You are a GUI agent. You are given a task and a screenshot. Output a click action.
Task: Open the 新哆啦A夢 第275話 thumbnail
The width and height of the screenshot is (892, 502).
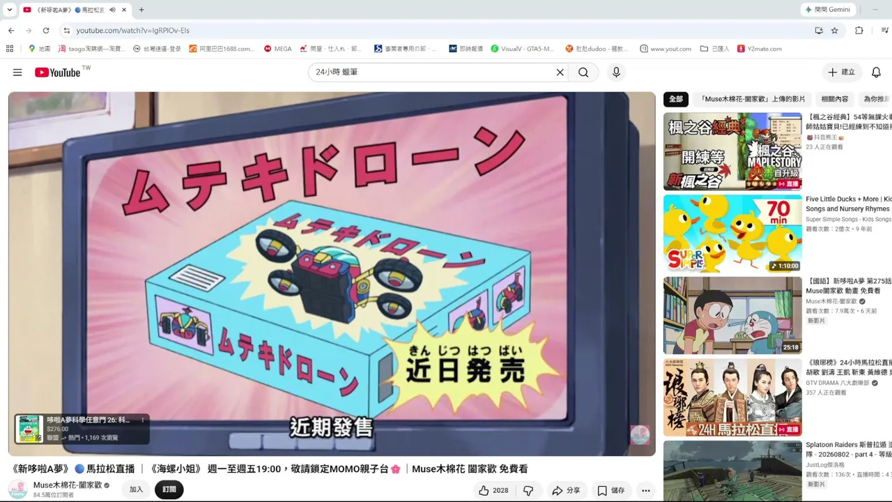tap(732, 315)
